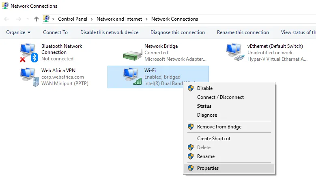Click the Bluetooth Network Connection name text
This screenshot has height=188, width=316.
pos(62,49)
